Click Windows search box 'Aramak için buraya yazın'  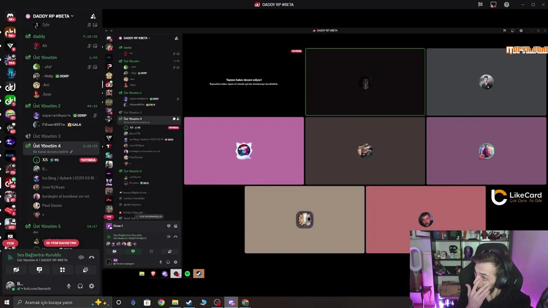[x=63, y=302]
